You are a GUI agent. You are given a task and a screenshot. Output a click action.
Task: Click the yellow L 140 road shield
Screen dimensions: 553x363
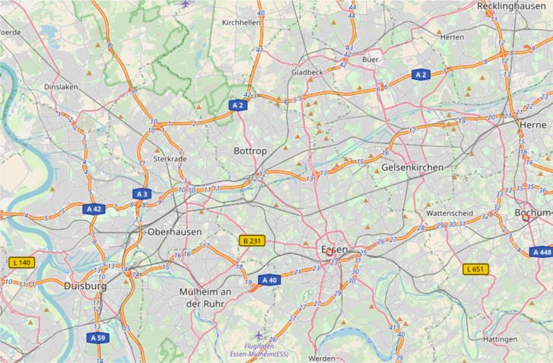pyautogui.click(x=22, y=263)
